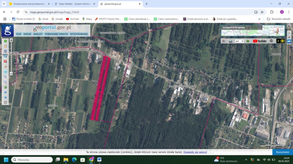Screen dimensions: 293x164
Task: Open the 'Dowiedz się więcej' link
Action: pos(195,152)
